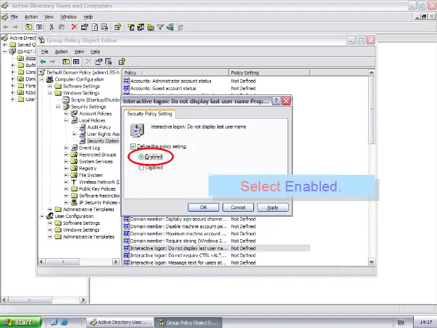437x328 pixels.
Task: Open Help menu in Active Directory window
Action: (88, 16)
